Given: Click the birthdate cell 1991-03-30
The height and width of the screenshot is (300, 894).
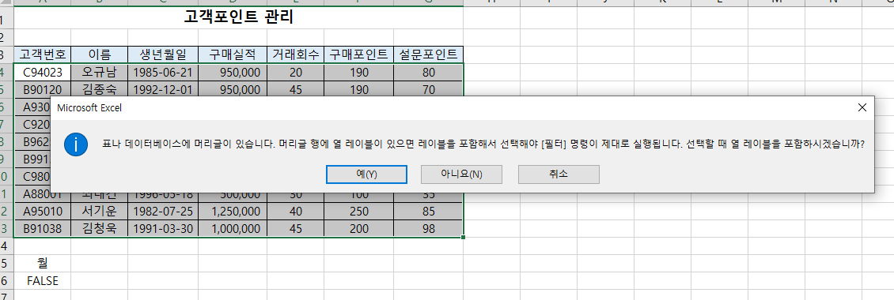Looking at the screenshot, I should coord(163,228).
